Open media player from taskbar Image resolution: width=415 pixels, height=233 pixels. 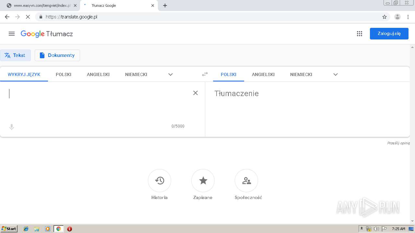click(48, 229)
